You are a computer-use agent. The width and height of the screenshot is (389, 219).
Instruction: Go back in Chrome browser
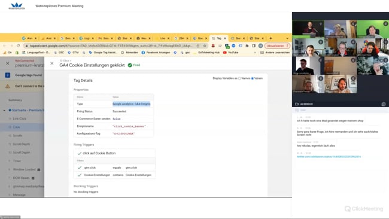click(x=4, y=45)
